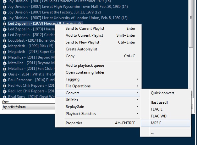This screenshot has height=145, width=197.
Task: Expand Loudblast [2014] Burial Gro node
Action: point(4,41)
